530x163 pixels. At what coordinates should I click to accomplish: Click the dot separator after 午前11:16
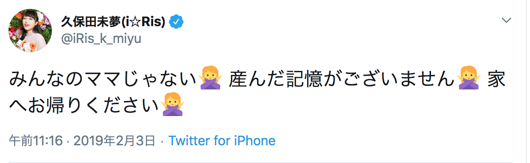pyautogui.click(x=68, y=141)
